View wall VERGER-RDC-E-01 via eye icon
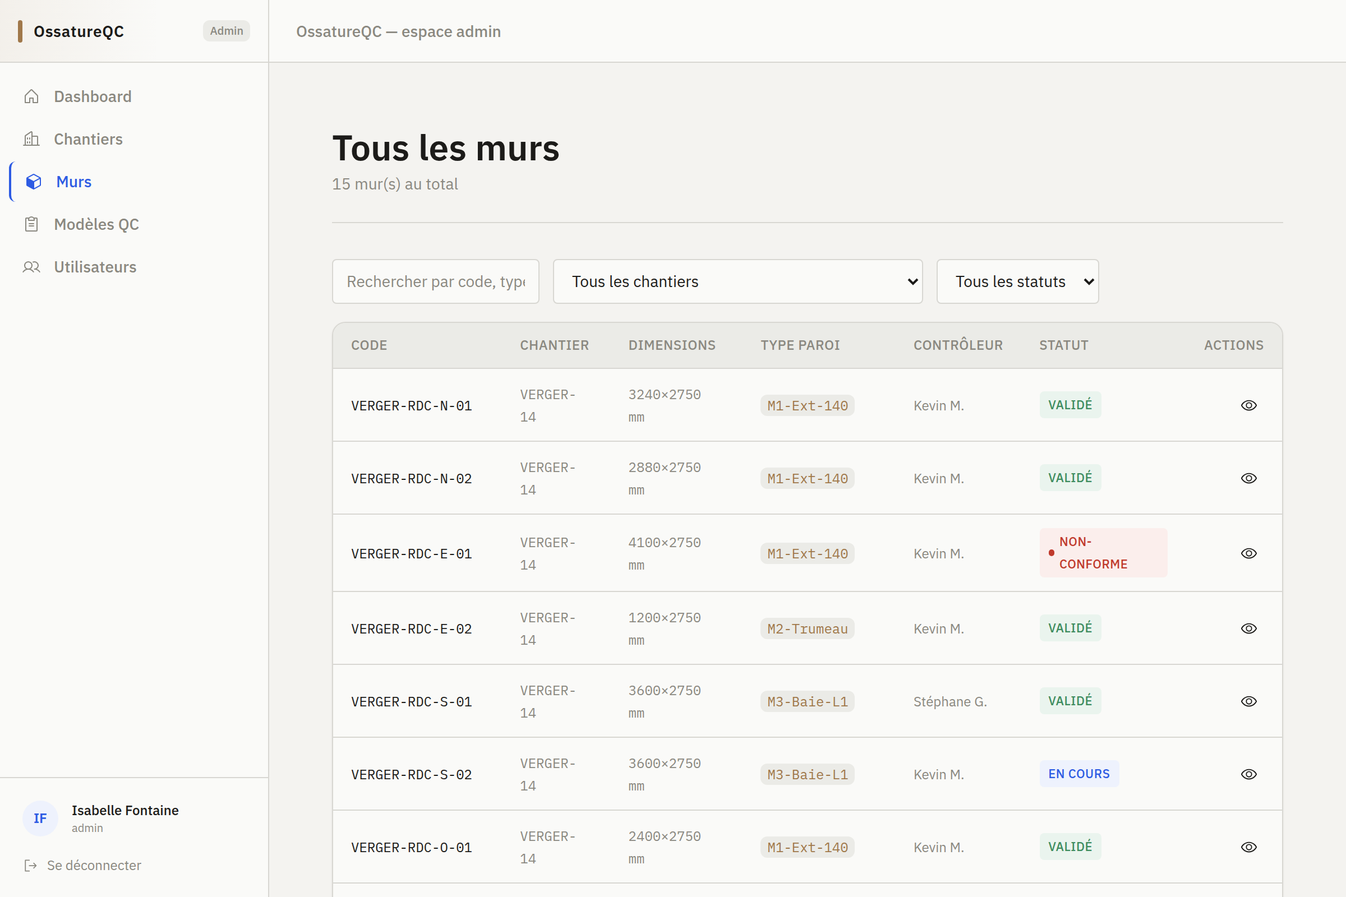 (x=1249, y=553)
